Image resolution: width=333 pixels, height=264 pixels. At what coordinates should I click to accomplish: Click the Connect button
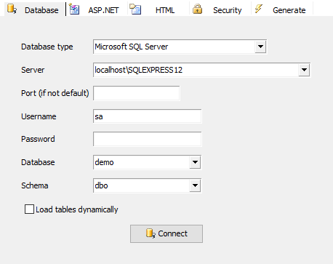click(166, 233)
